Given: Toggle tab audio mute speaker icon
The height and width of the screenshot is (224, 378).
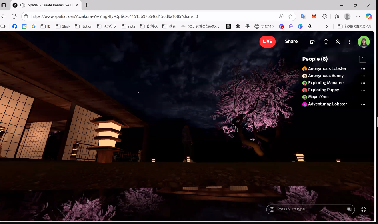Looking at the screenshot, I should [22, 5].
